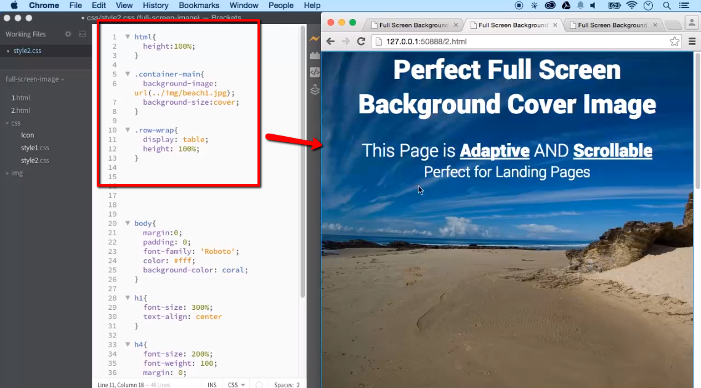Open the History menu
701x388 pixels.
[x=156, y=6]
